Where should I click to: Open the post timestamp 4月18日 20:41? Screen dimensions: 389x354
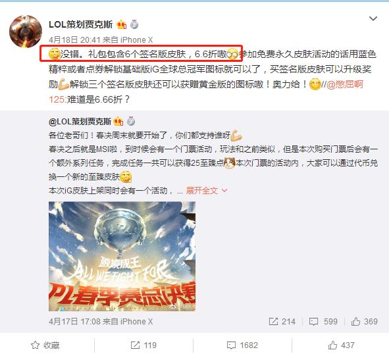74,39
